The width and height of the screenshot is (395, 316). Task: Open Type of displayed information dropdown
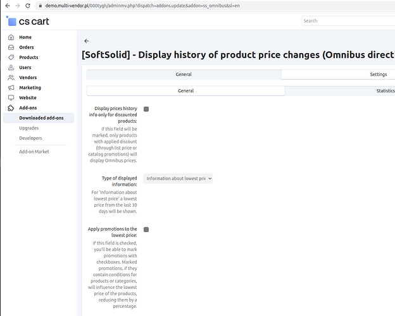coord(178,179)
